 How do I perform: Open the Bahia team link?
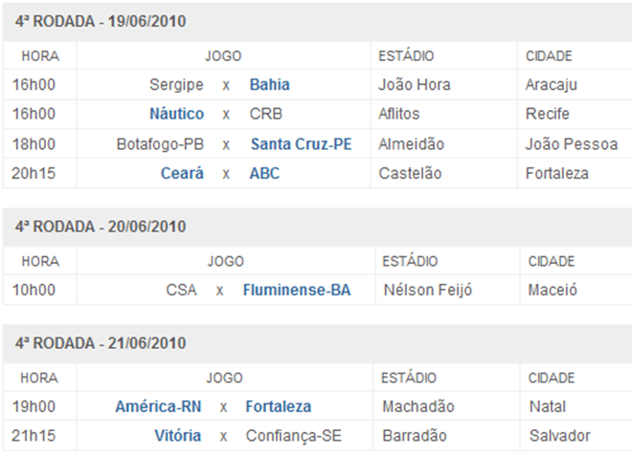pos(270,85)
